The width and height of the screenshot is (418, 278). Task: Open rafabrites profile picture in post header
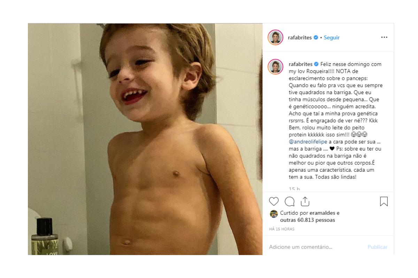click(x=275, y=38)
